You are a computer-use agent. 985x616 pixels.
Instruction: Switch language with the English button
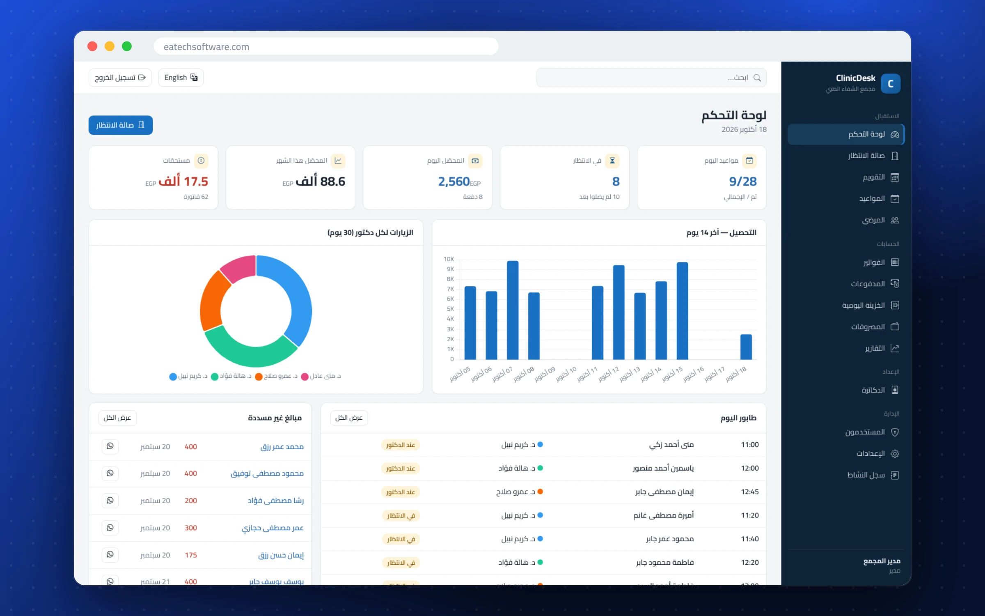[181, 78]
